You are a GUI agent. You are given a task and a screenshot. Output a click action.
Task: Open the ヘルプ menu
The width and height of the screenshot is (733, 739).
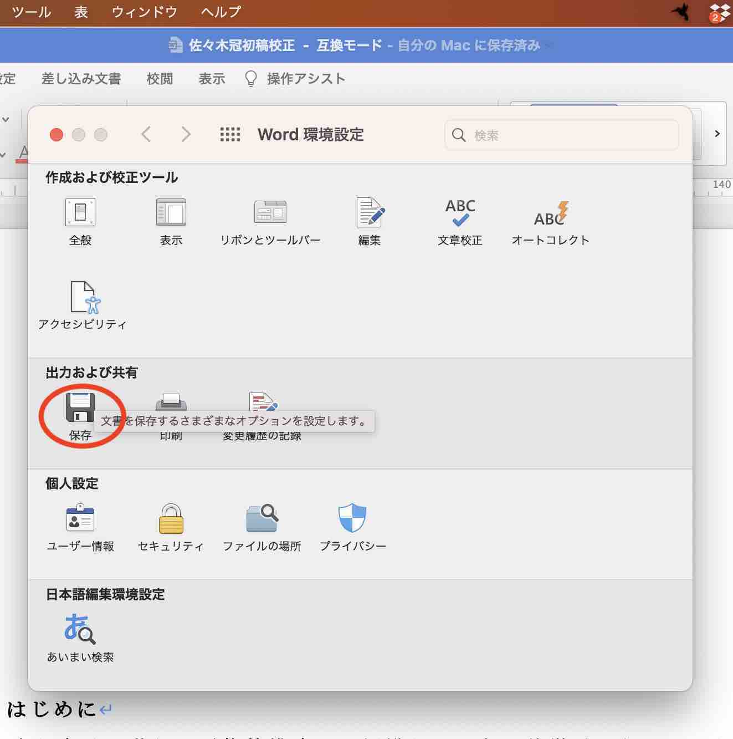[221, 12]
